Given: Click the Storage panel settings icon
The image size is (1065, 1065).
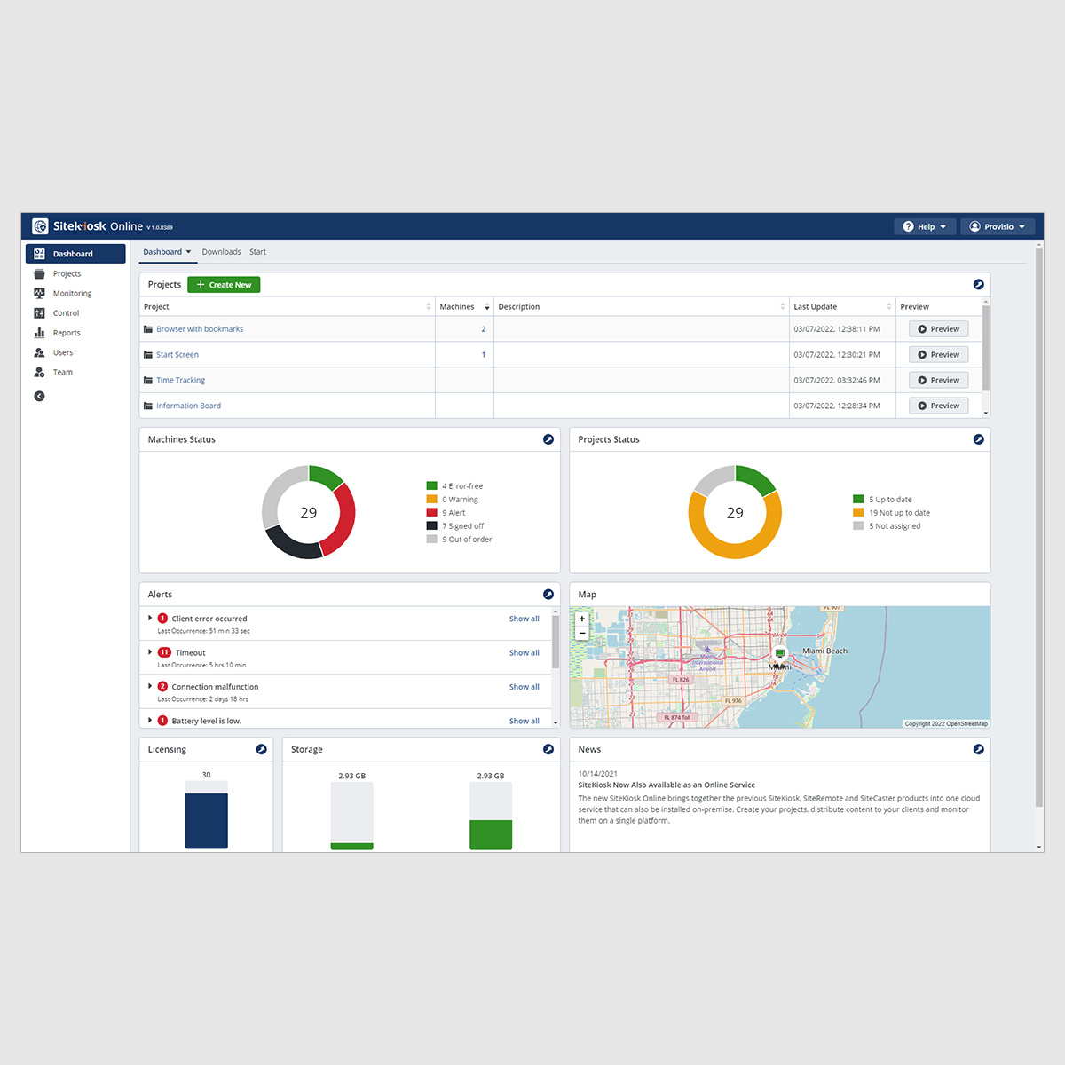Looking at the screenshot, I should pos(548,750).
